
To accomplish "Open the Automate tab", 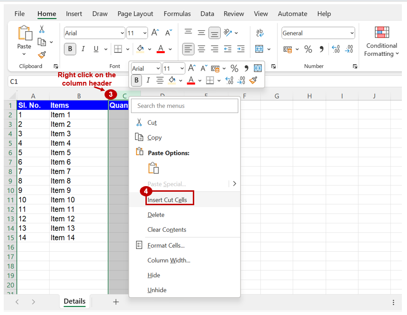I will pos(293,14).
